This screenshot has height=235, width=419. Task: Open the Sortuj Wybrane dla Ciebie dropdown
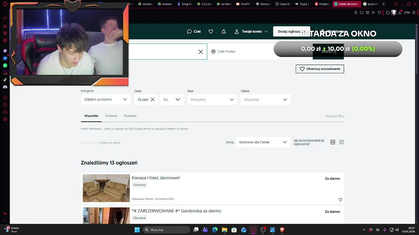coord(263,142)
